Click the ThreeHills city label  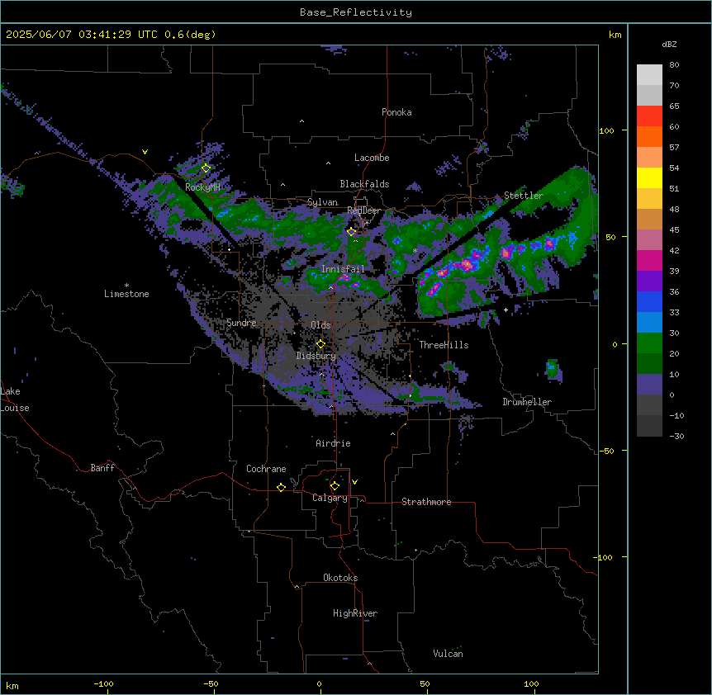coord(444,345)
